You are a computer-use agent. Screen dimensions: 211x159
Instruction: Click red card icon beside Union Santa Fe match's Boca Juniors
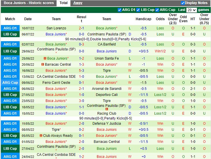pyautogui.click(x=45, y=58)
